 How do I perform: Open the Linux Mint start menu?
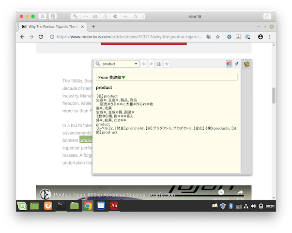point(22,206)
